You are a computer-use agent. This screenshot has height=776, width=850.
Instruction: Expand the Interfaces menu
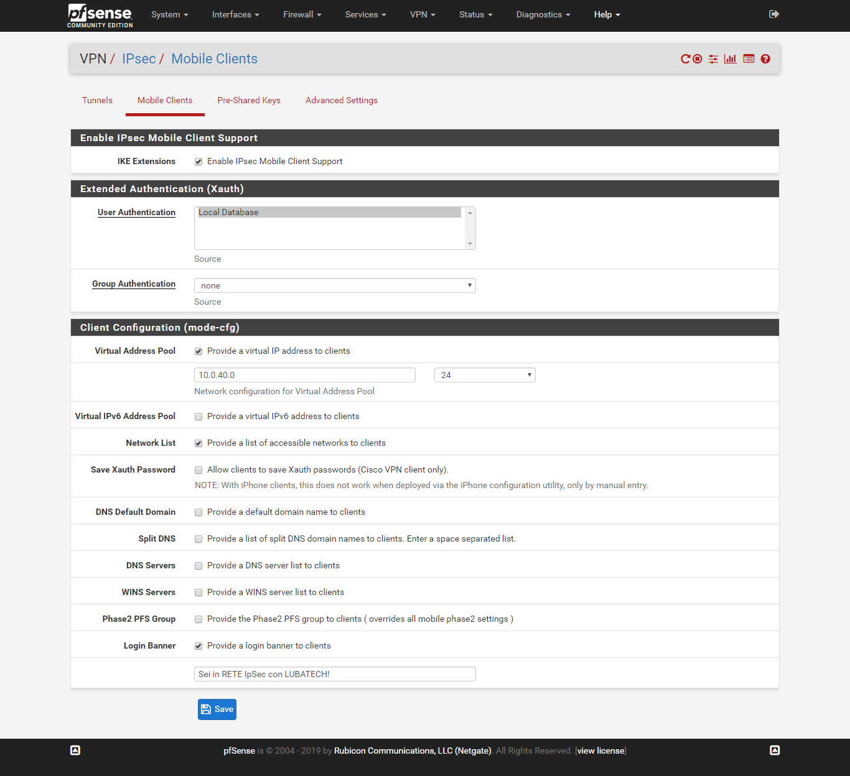pos(236,14)
